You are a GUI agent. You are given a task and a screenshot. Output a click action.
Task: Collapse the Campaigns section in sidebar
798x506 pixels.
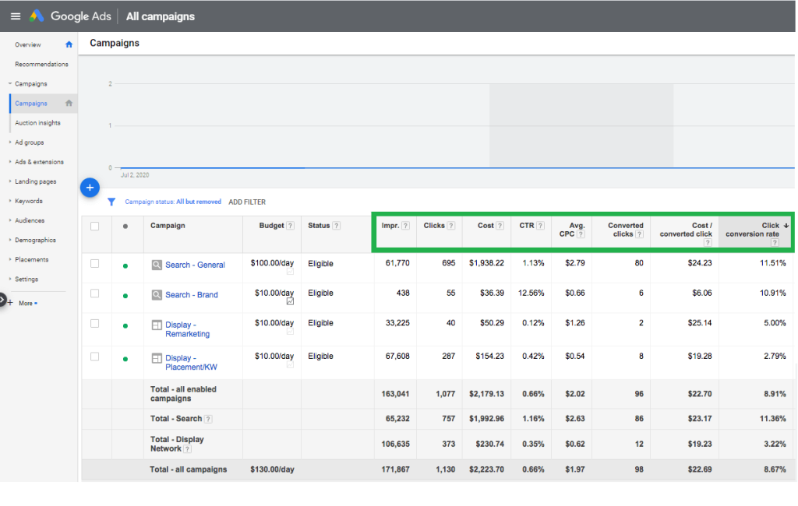9,83
